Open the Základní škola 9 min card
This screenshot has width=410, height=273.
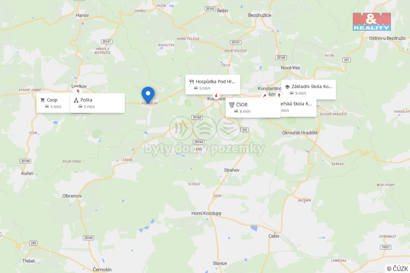[x=309, y=90]
